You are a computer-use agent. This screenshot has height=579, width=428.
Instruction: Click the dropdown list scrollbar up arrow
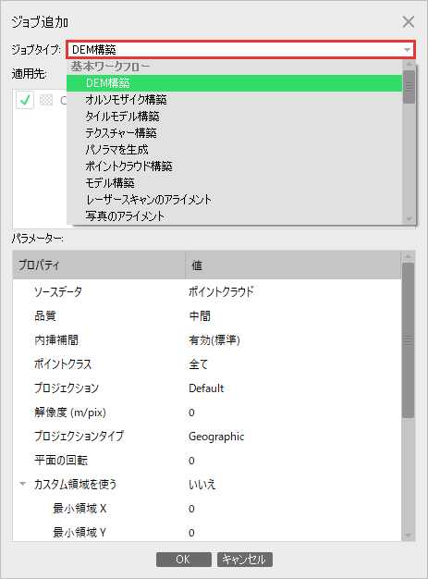tap(409, 64)
